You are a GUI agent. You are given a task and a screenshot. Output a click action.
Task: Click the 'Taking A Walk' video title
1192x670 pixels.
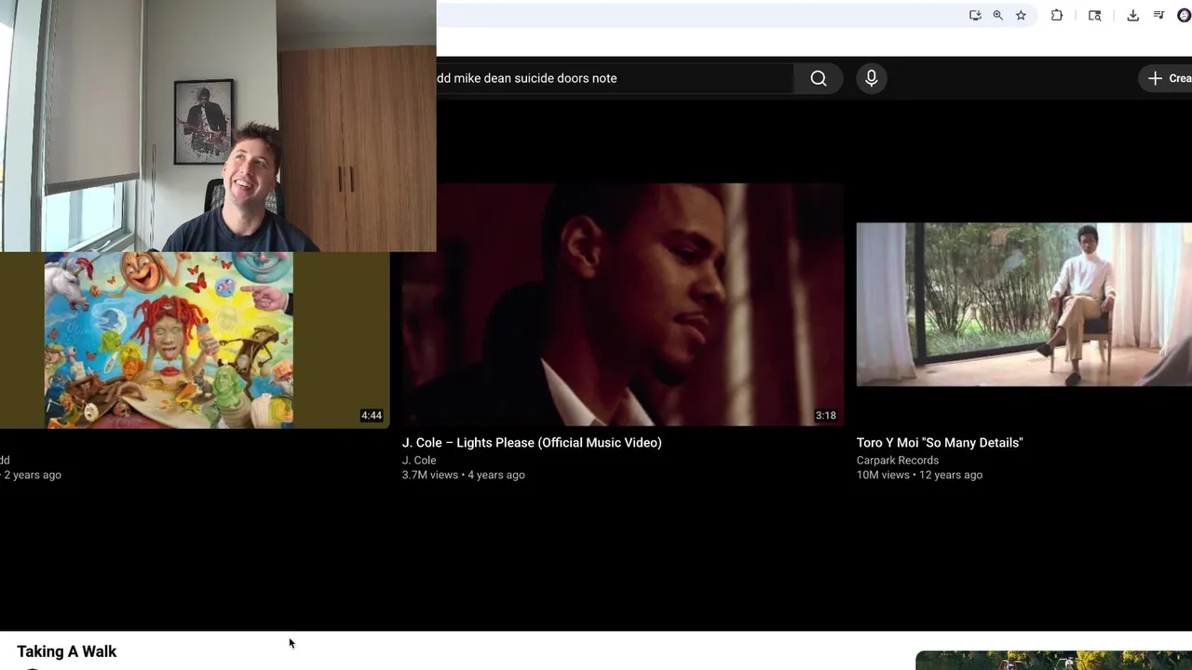click(67, 651)
